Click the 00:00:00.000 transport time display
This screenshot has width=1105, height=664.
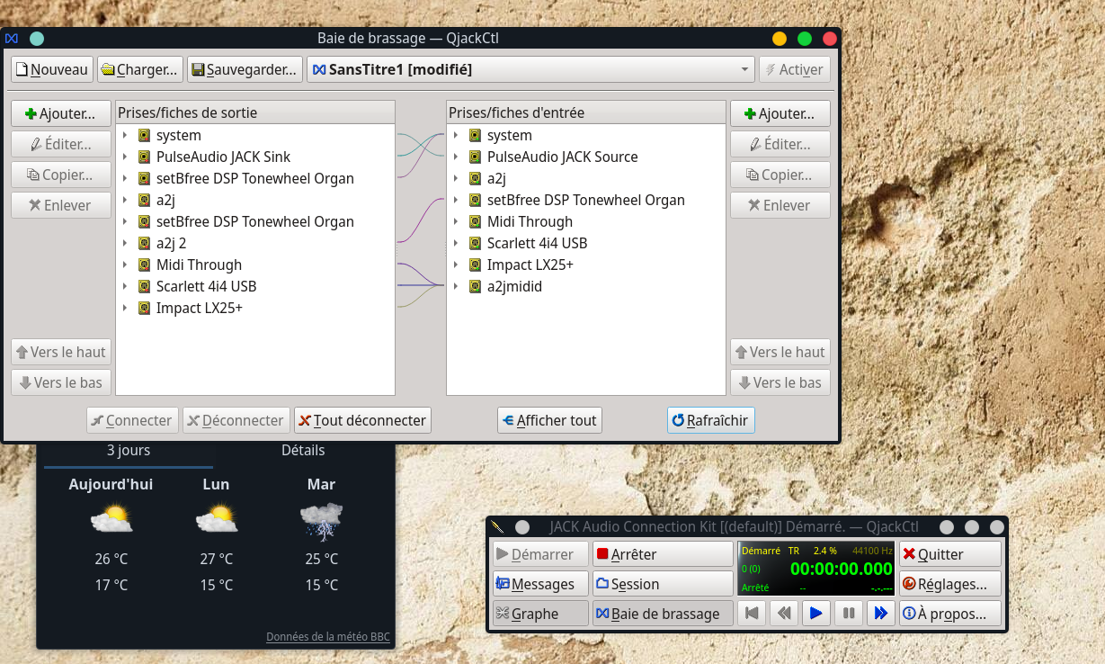(x=841, y=569)
